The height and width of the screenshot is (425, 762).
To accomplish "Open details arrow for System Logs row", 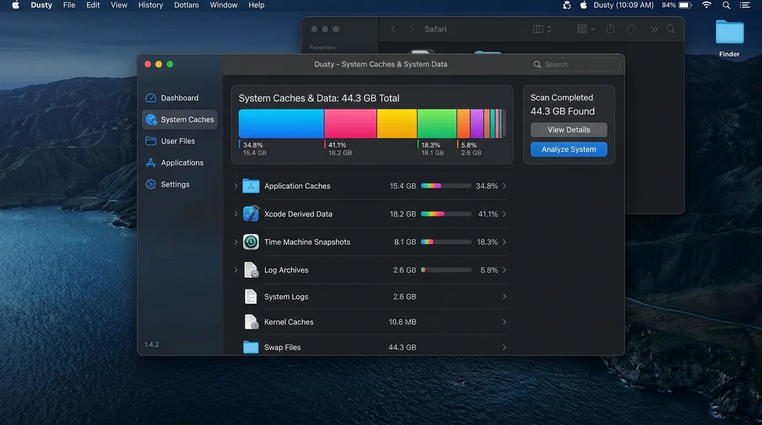I will [x=504, y=297].
